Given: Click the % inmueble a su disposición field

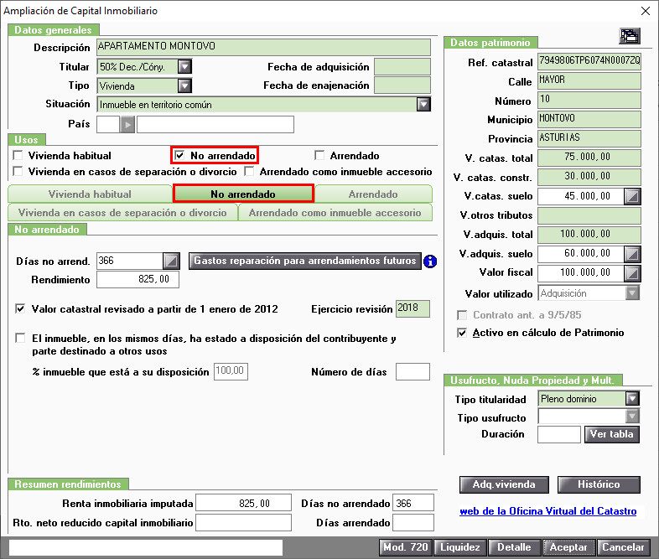Looking at the screenshot, I should pos(231,371).
